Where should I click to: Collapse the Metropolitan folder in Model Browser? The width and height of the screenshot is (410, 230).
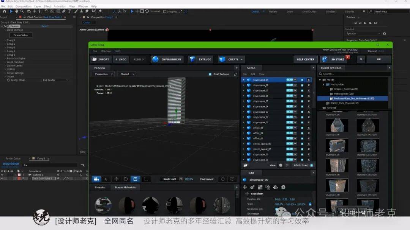[323, 84]
